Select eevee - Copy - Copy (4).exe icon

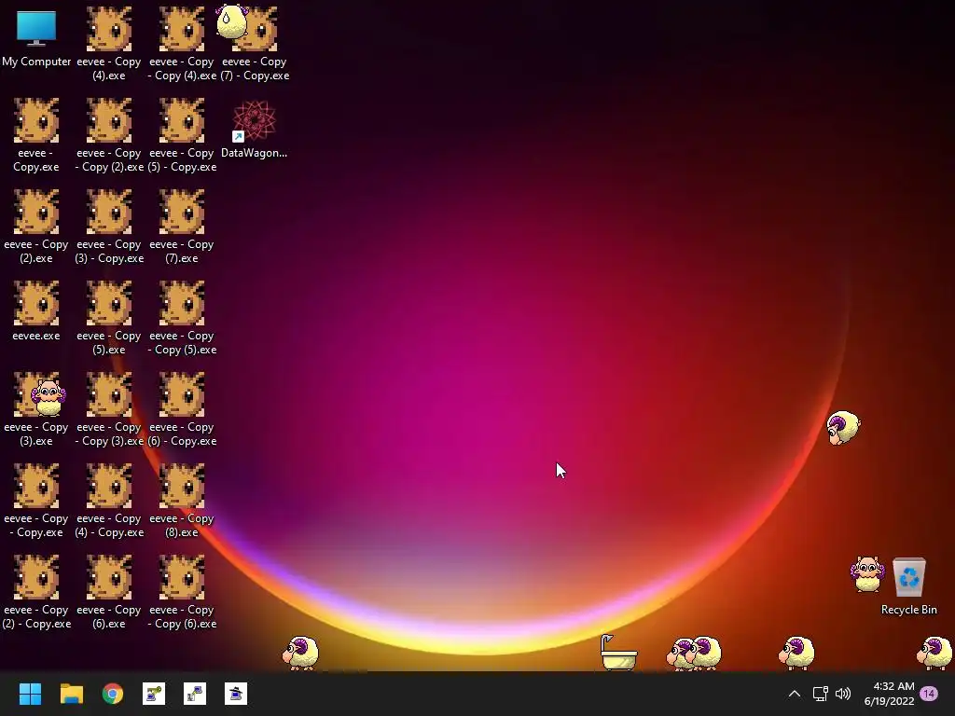(x=182, y=44)
